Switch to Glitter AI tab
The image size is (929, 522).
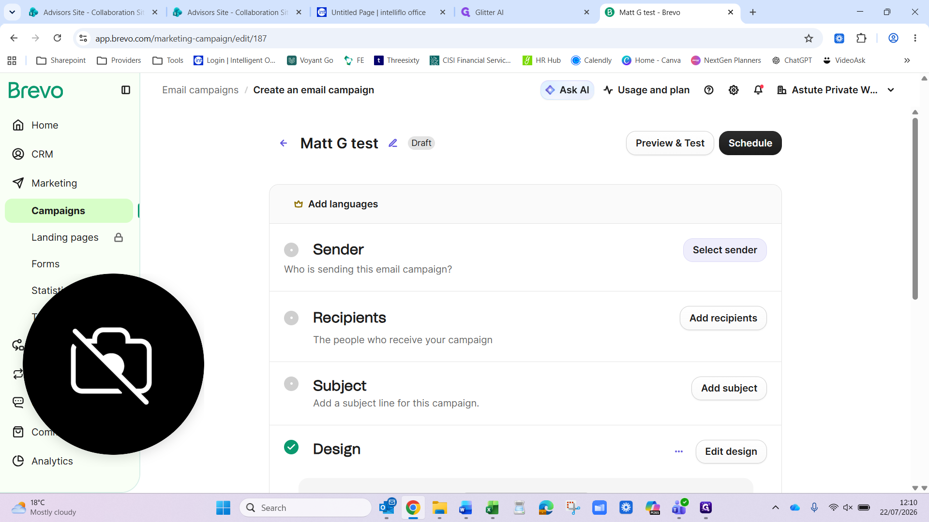[x=526, y=12]
